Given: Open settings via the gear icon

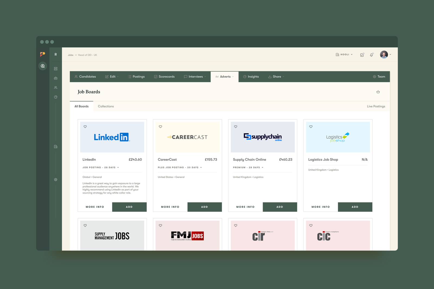Looking at the screenshot, I should point(56,179).
